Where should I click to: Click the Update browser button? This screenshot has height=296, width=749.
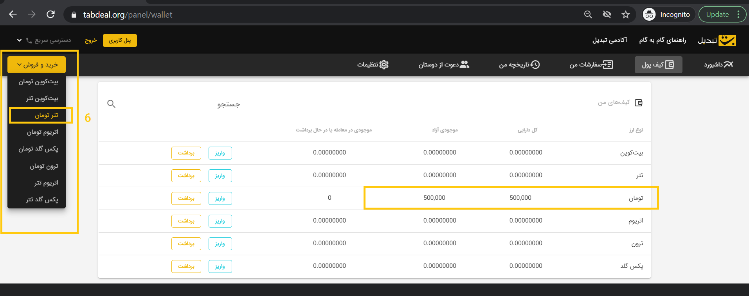click(x=717, y=14)
